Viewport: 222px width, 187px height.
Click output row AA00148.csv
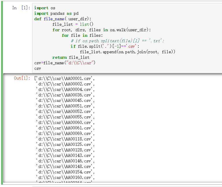coord(65,166)
